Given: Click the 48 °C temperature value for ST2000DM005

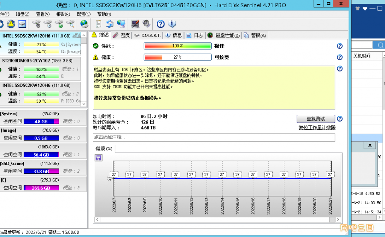Looking at the screenshot, I should 41,76.
